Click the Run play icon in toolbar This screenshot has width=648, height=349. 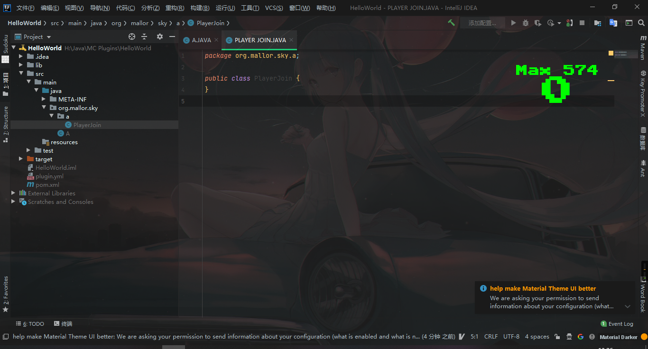513,23
